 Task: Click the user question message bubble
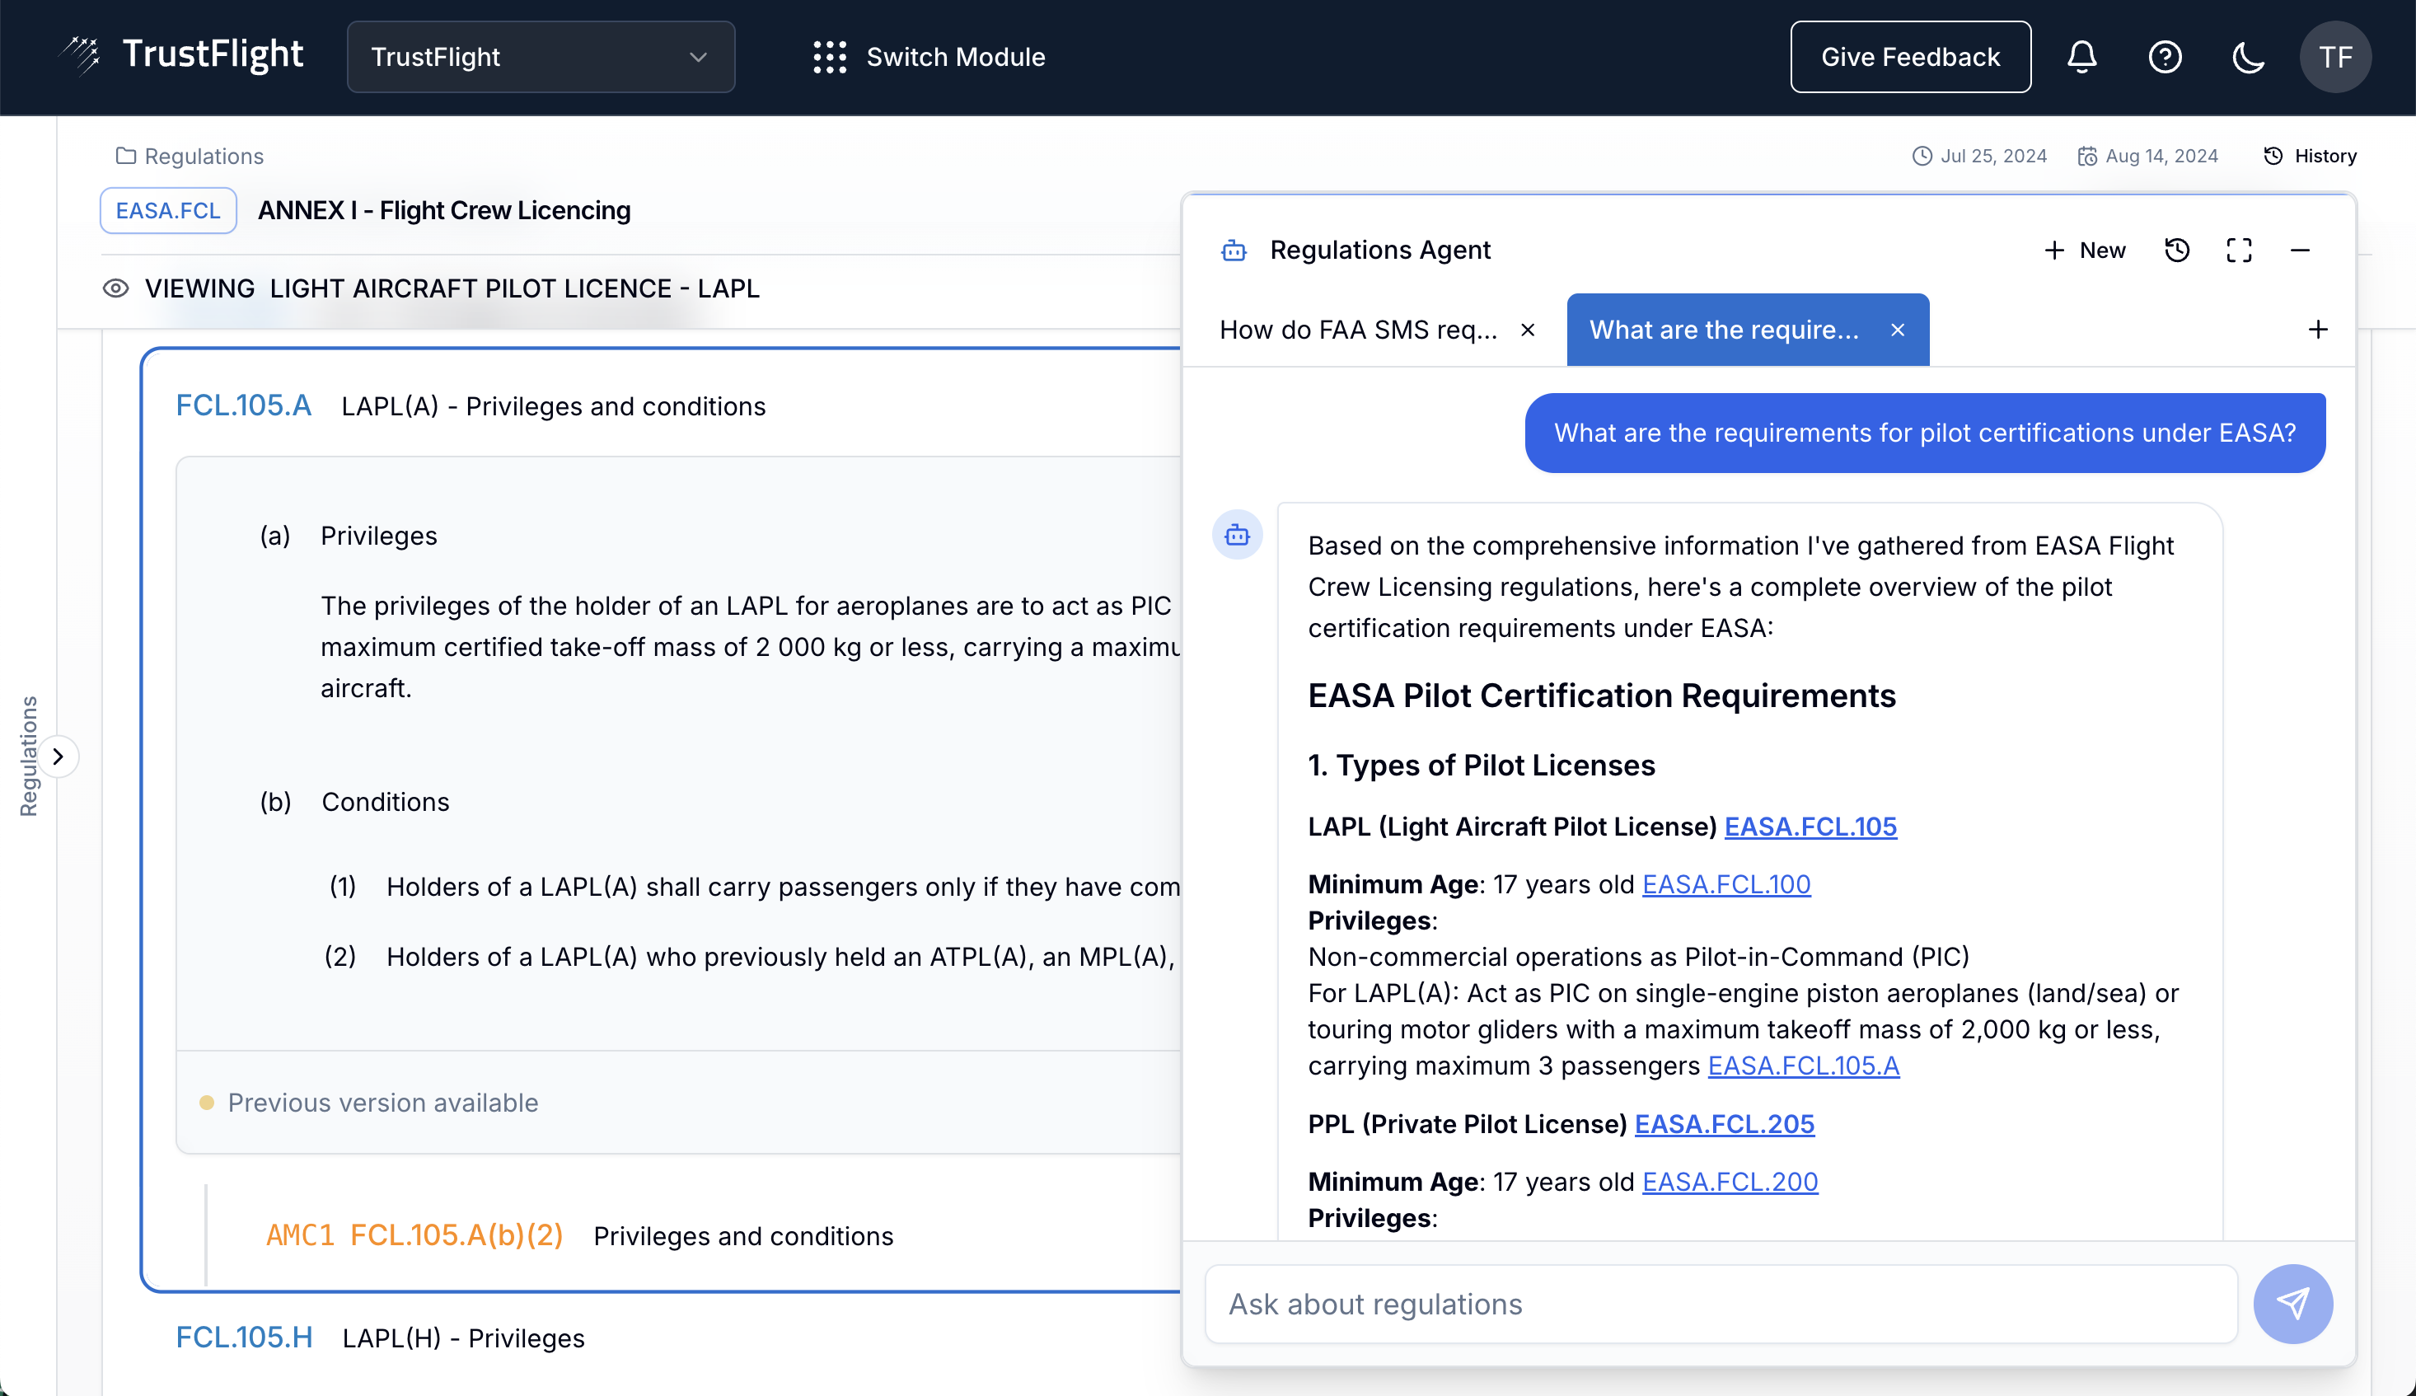[x=1924, y=433]
